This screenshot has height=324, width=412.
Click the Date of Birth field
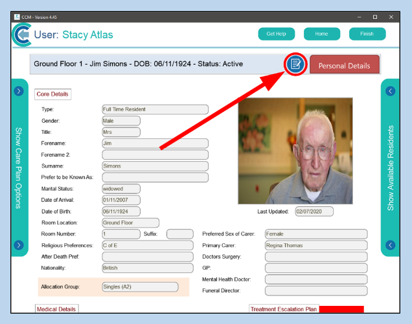[x=121, y=211]
